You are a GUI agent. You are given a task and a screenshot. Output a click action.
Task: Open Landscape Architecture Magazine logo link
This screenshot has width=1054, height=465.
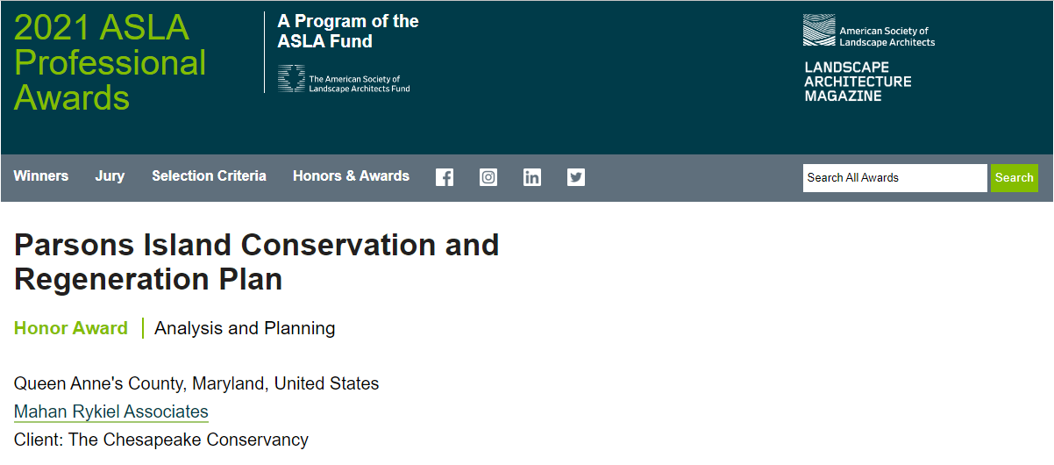point(858,82)
